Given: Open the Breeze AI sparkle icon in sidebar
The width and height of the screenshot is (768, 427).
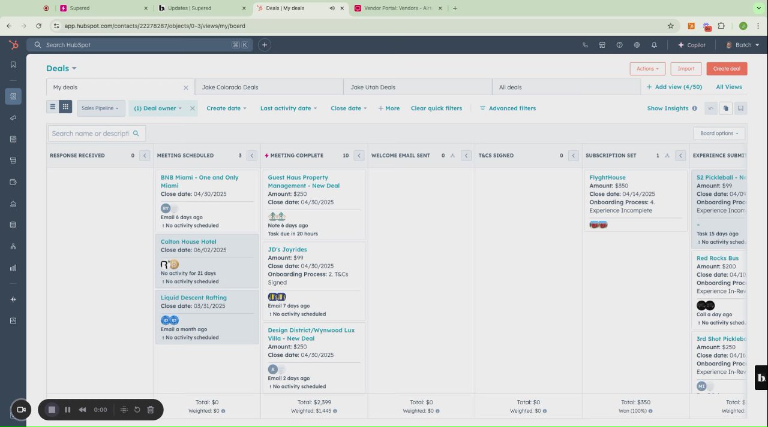Looking at the screenshot, I should click(13, 299).
